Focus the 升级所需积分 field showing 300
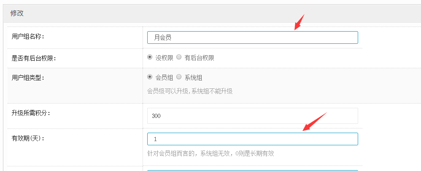This screenshot has width=421, height=171. [252, 116]
